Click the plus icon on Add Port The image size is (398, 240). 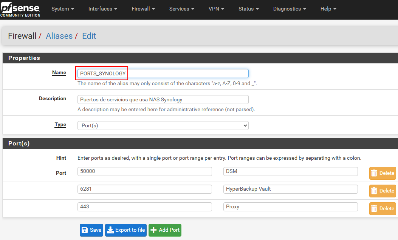click(x=153, y=230)
